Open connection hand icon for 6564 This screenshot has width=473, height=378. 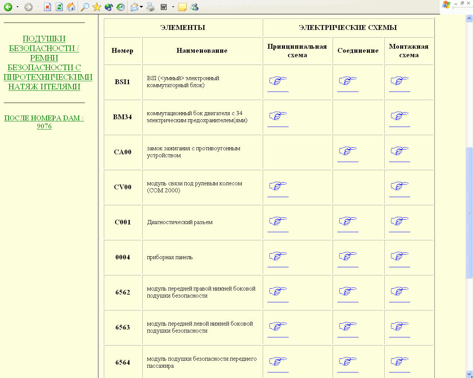[348, 361]
